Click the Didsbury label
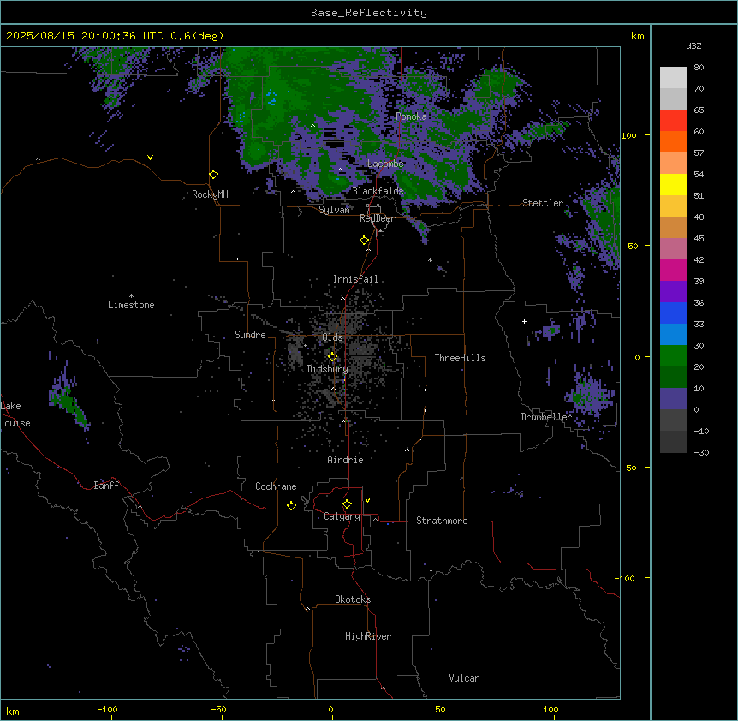This screenshot has width=738, height=721. tap(327, 369)
